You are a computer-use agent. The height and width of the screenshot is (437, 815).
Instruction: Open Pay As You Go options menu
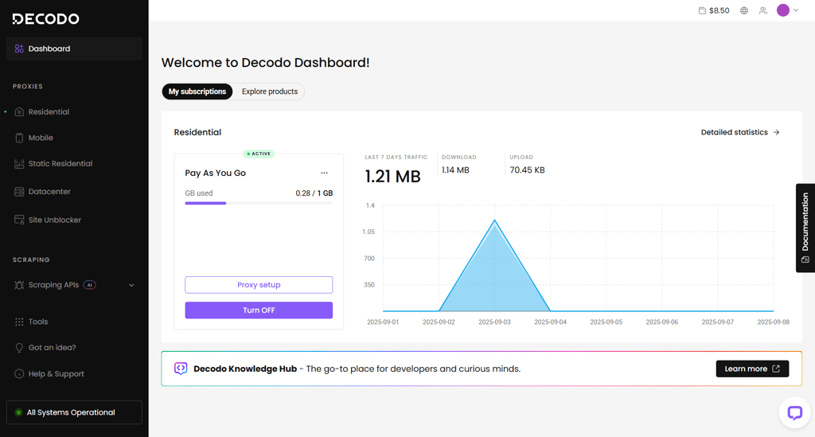point(325,173)
